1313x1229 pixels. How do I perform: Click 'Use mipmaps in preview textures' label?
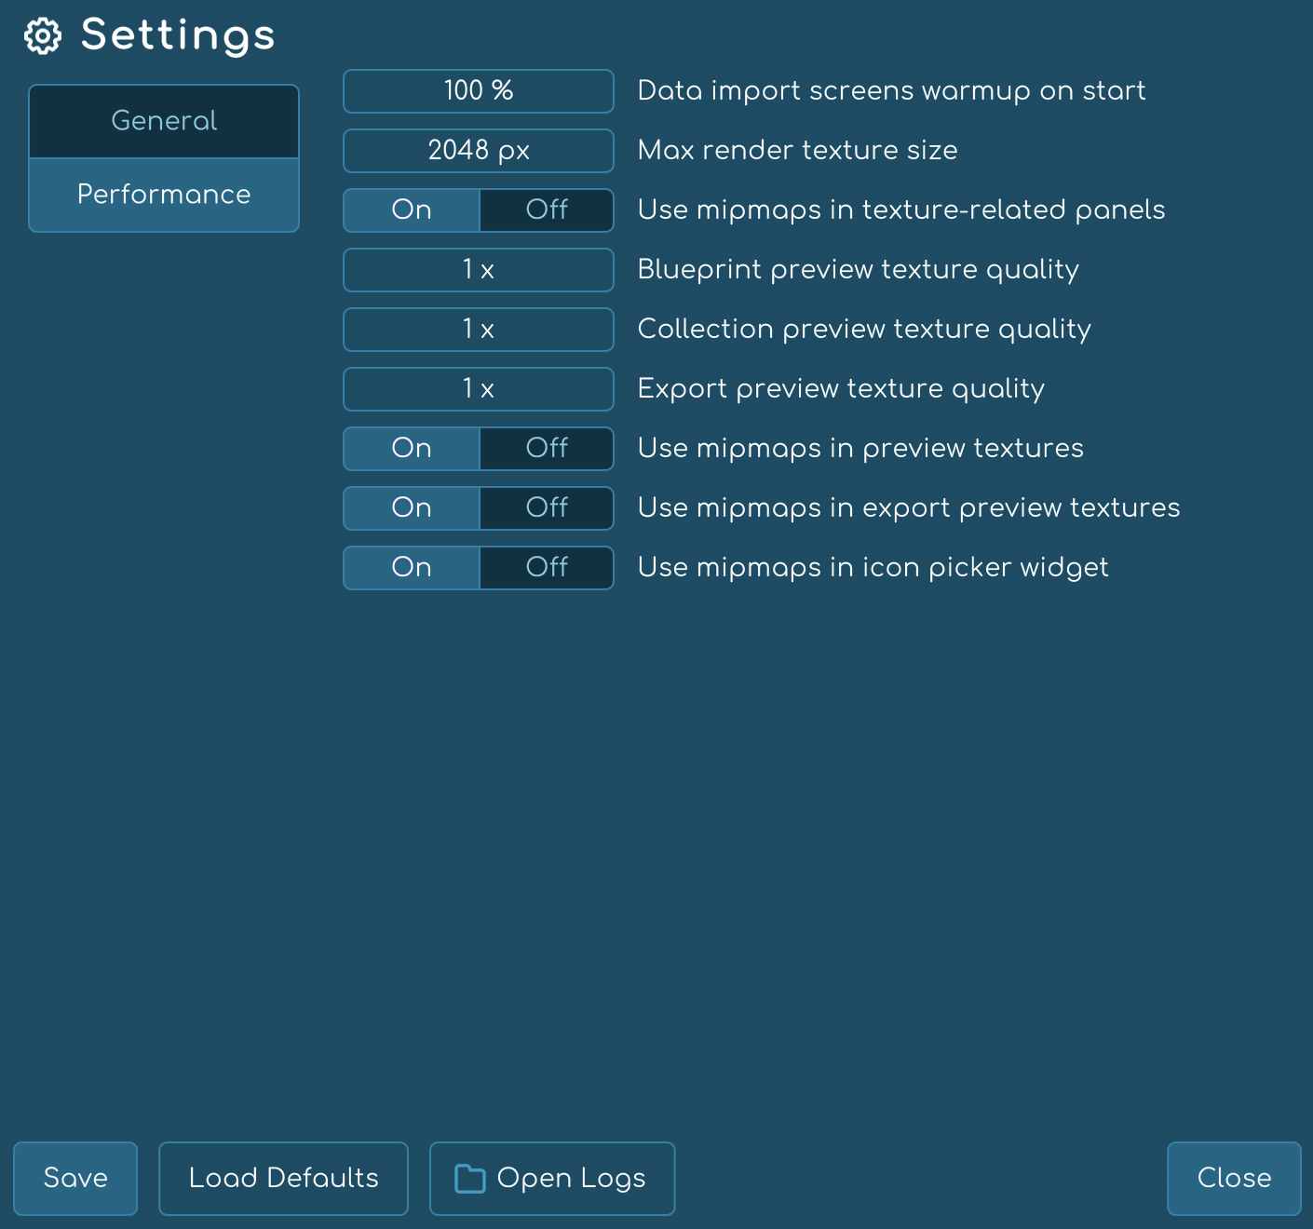tap(860, 449)
